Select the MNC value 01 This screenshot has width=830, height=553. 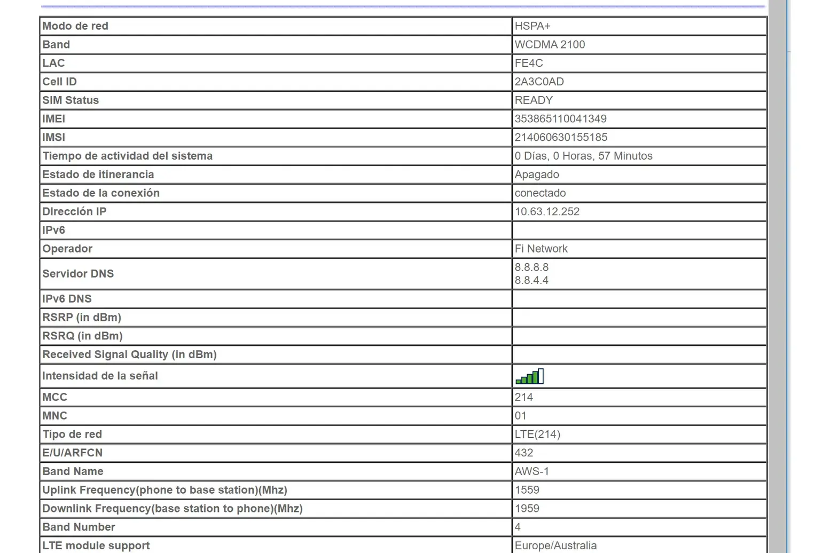coord(520,416)
